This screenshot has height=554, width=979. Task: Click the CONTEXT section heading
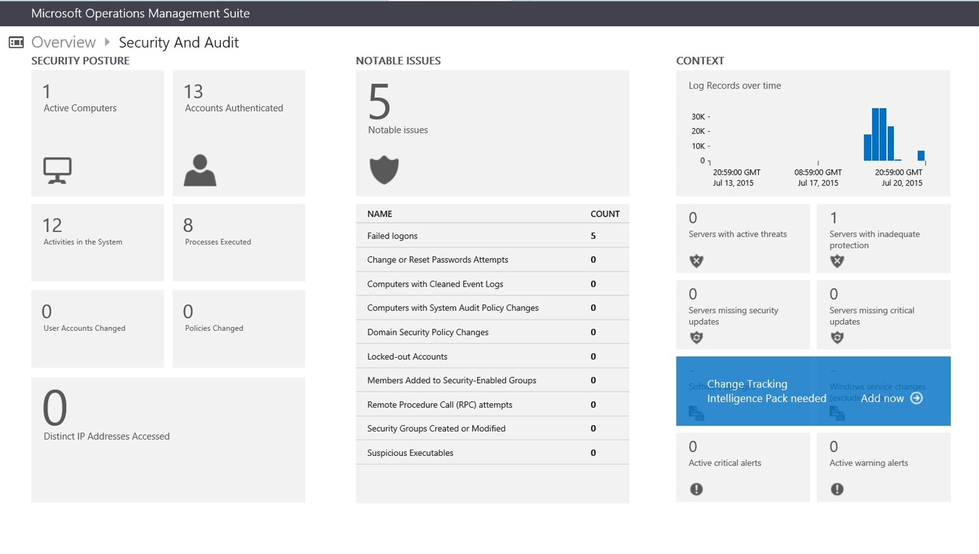(x=700, y=61)
